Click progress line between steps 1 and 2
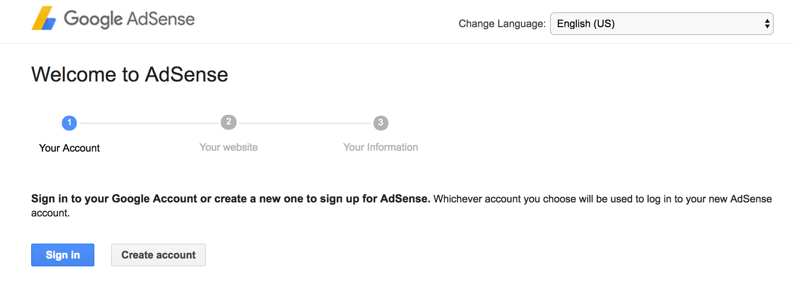 tap(149, 123)
